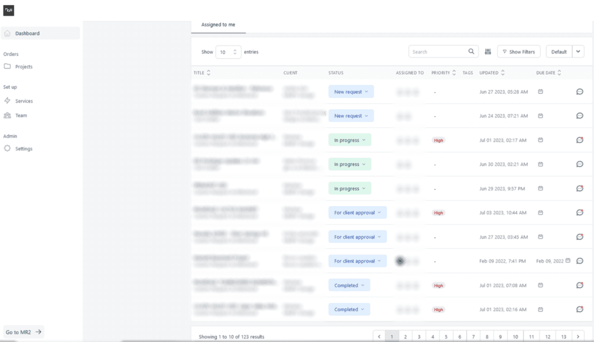Open comment bubble for Jul 03 2023 row
The image size is (594, 342).
tap(579, 213)
